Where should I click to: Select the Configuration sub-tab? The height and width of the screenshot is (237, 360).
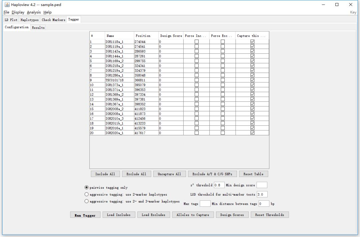point(17,27)
